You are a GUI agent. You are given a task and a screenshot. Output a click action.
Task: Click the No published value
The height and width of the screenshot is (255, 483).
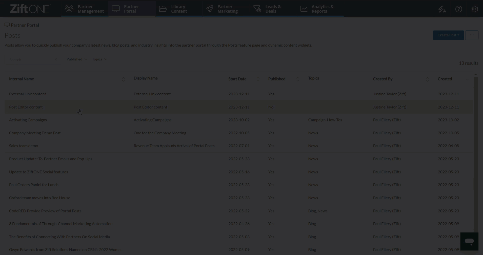point(271,107)
